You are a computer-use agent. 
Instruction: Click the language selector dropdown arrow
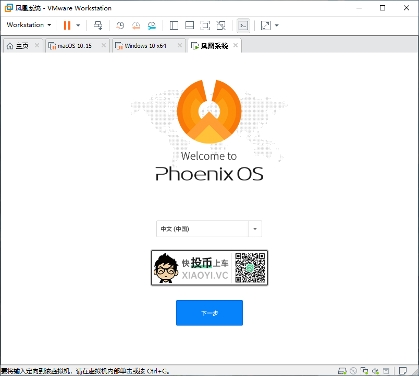(x=255, y=229)
